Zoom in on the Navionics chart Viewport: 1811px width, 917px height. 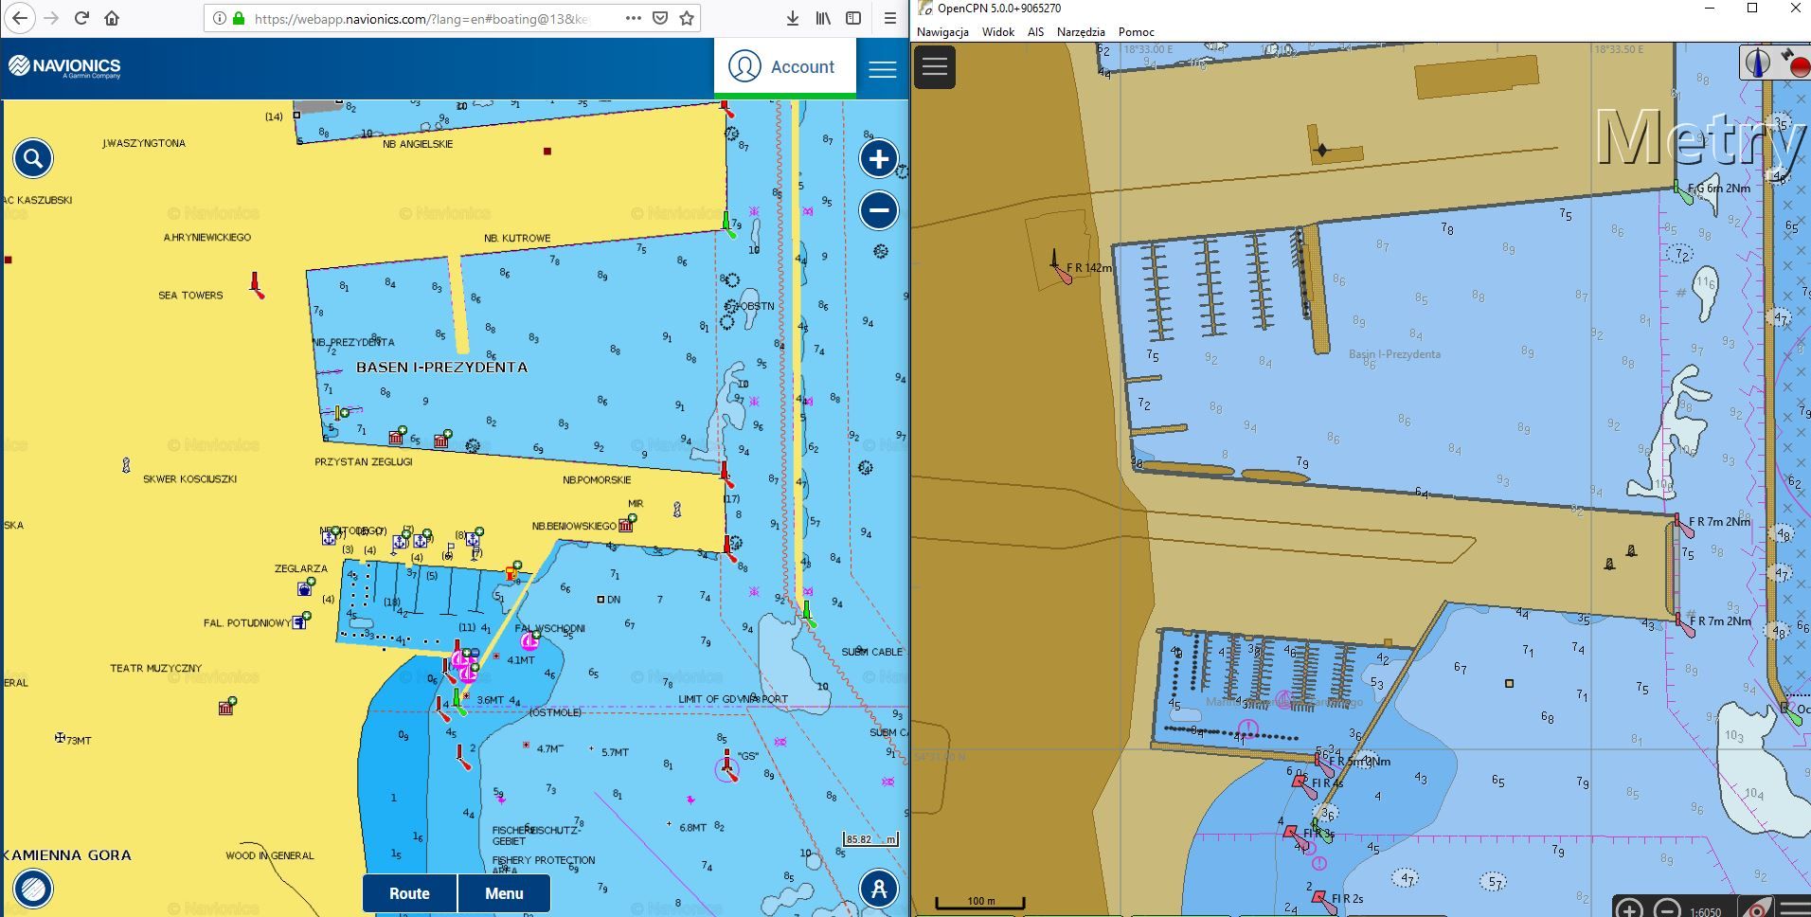[x=878, y=159]
